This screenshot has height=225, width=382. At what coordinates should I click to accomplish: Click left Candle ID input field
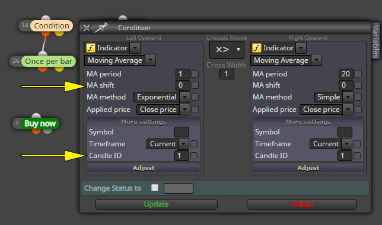[x=182, y=156]
